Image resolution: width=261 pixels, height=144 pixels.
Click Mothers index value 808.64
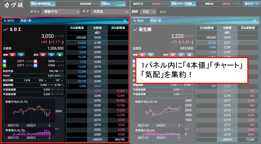[209, 4]
